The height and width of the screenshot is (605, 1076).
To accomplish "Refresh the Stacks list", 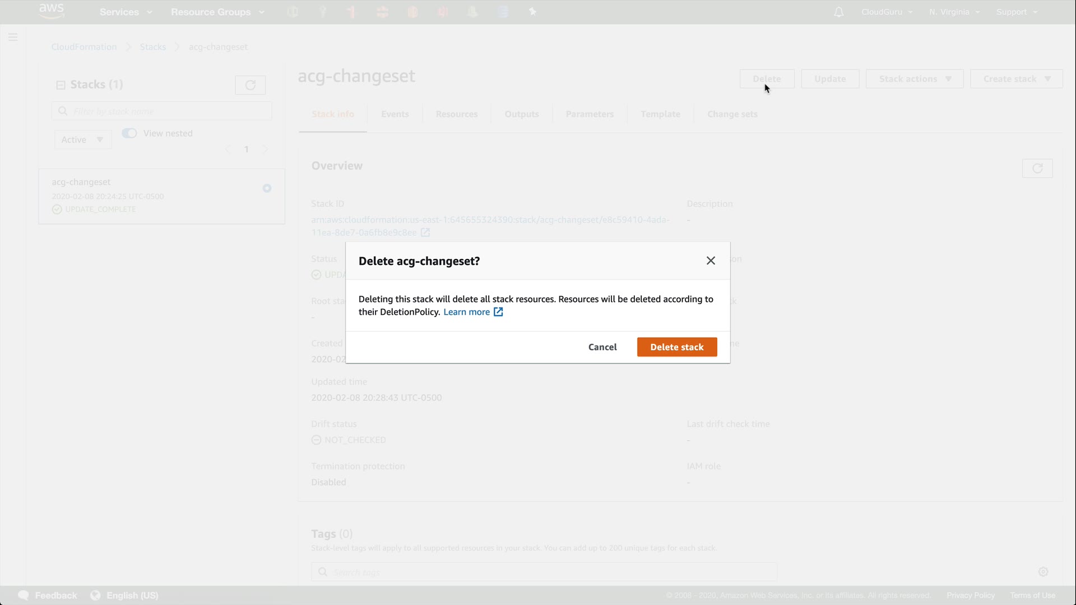I will (x=250, y=85).
